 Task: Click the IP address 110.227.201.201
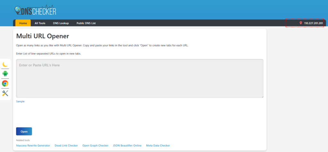(x=314, y=23)
